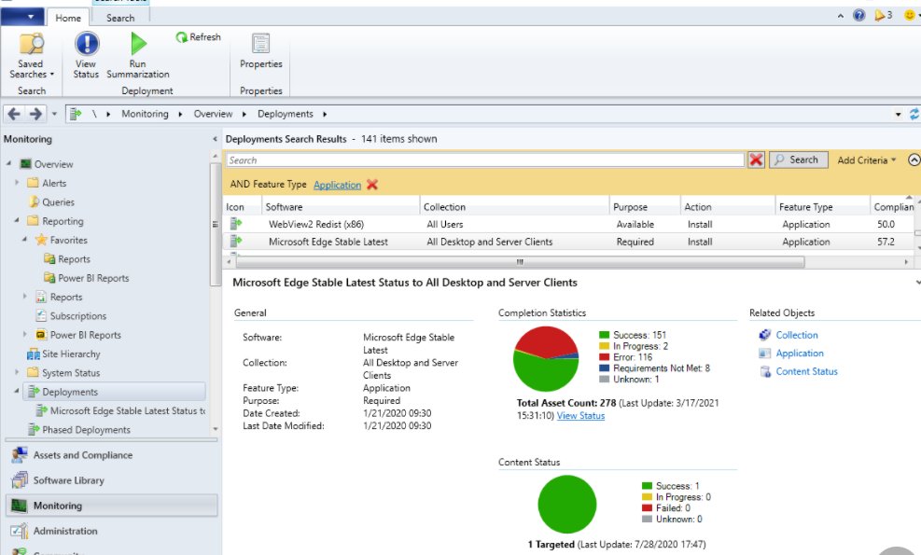Click the deployments Search input field
Viewport: 921px width, 555px height.
click(x=485, y=160)
